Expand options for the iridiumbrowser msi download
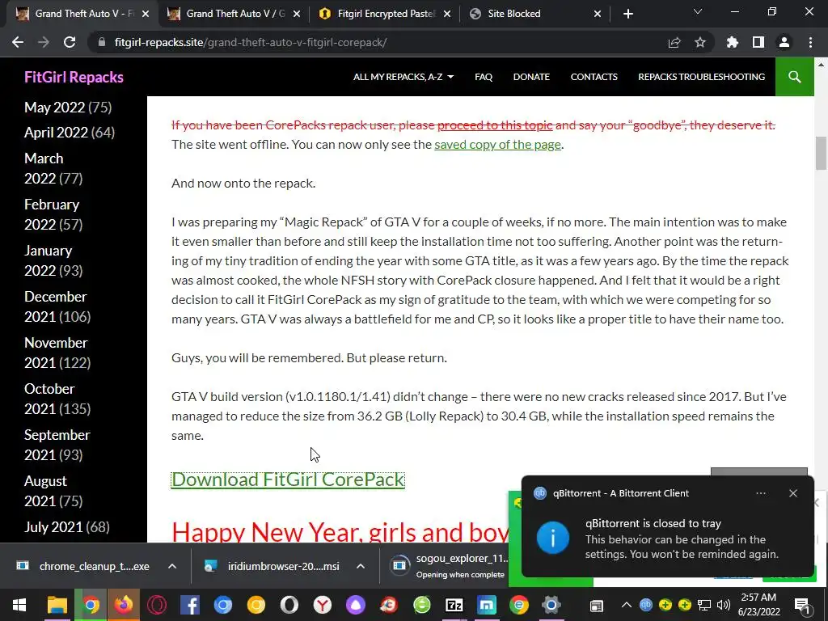 [361, 566]
